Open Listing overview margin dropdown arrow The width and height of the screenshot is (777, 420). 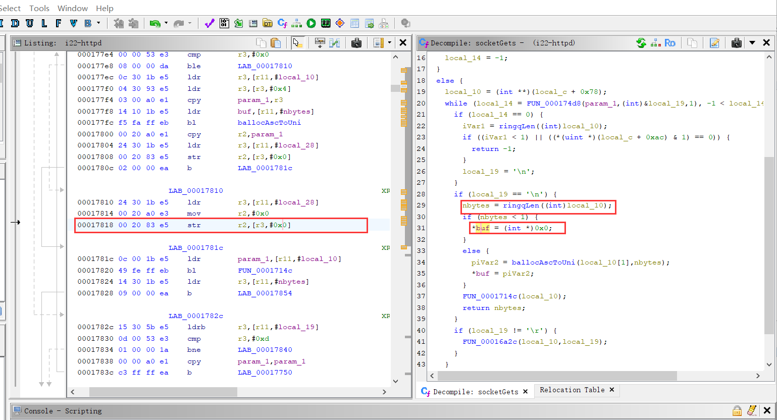coord(389,43)
